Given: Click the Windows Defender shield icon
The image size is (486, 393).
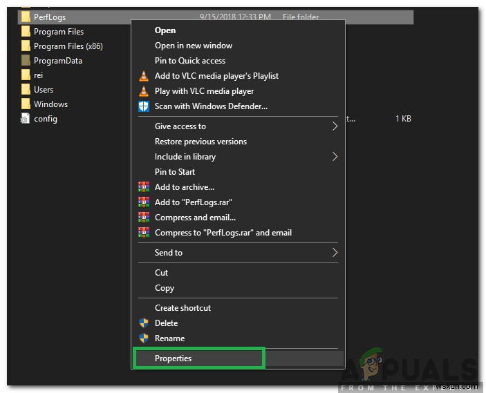Looking at the screenshot, I should point(144,106).
